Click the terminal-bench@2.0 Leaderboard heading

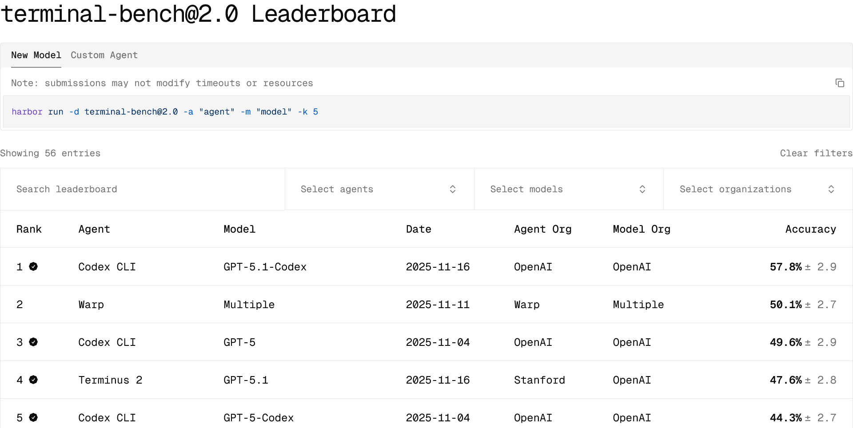click(198, 14)
